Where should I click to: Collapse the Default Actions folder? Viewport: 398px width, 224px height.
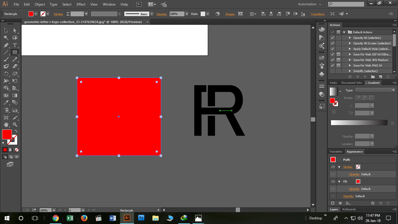click(344, 32)
